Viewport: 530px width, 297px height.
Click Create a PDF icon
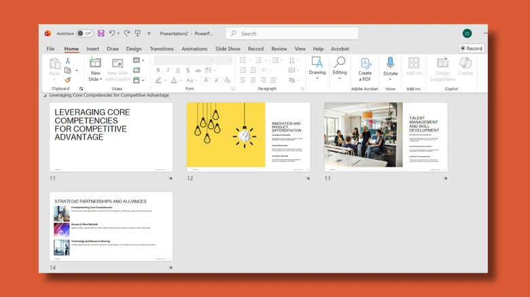[365, 63]
